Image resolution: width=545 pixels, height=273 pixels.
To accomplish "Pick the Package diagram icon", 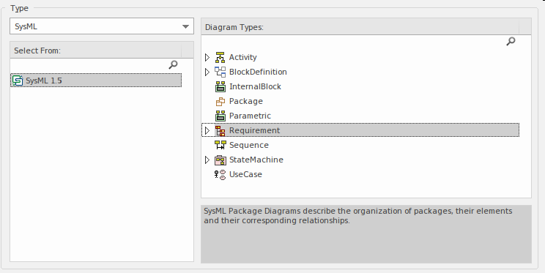I will [220, 102].
